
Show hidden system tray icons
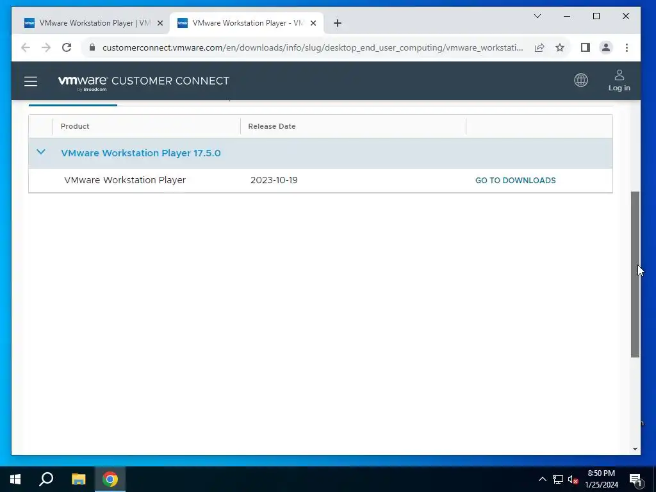click(542, 479)
